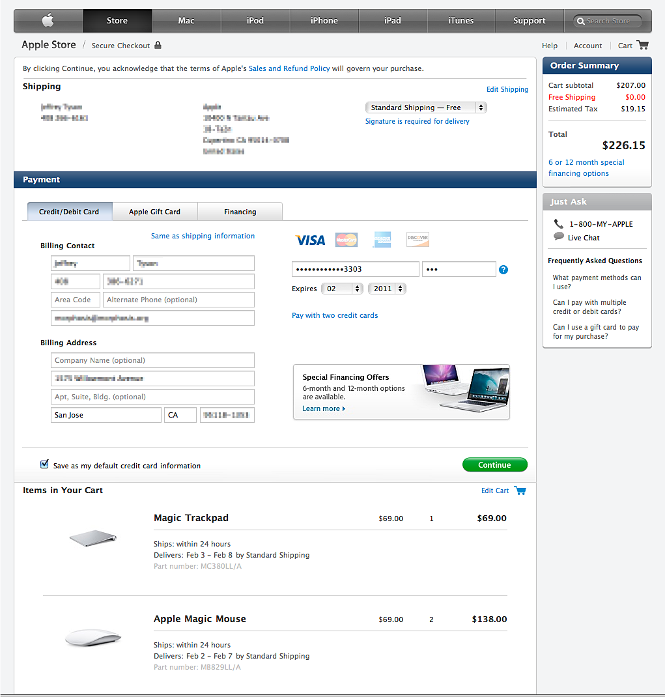Screen dimensions: 665x697
Task: Click the Edit Cart link
Action: click(495, 491)
